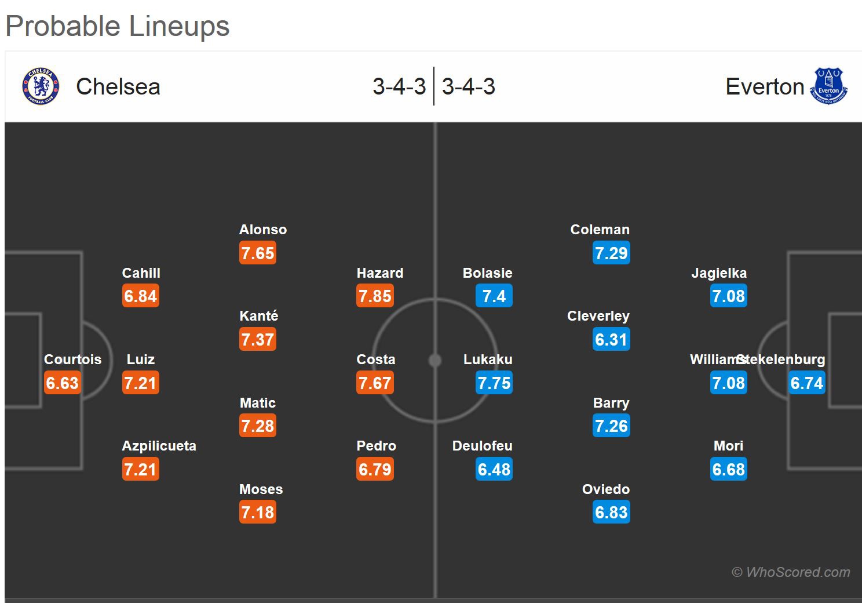The image size is (862, 603).
Task: Click the Everton team name
Action: tap(765, 87)
